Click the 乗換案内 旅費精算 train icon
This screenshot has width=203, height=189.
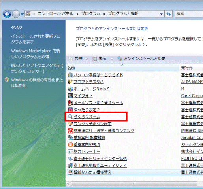pos(70,138)
